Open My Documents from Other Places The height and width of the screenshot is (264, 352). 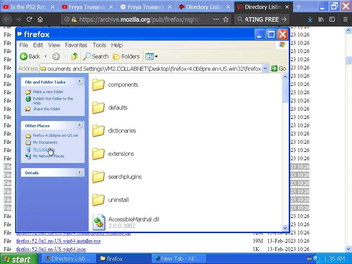(45, 142)
